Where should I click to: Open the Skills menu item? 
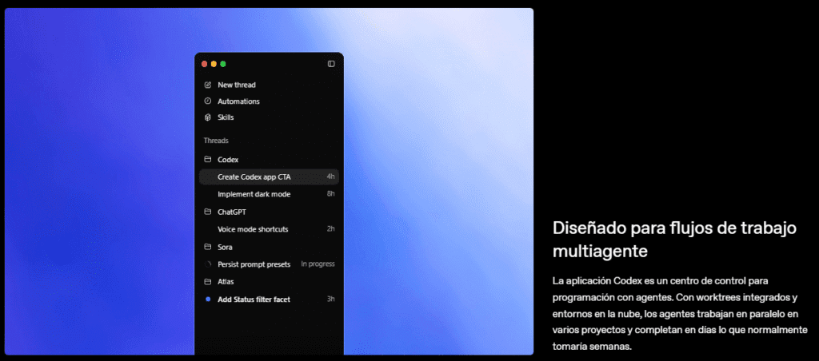pos(226,117)
